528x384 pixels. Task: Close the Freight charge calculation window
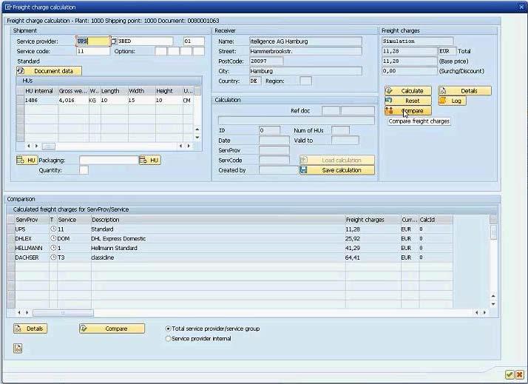click(521, 7)
